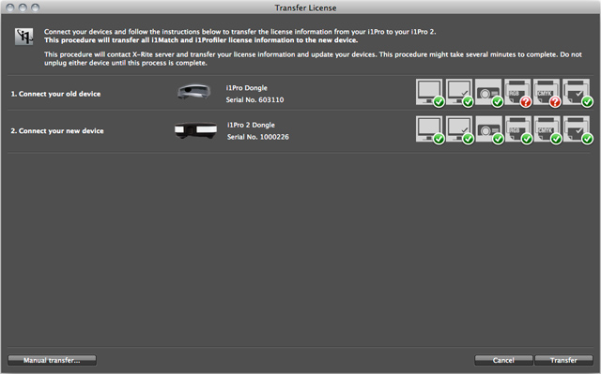Minimize the Transfer License window

point(23,7)
